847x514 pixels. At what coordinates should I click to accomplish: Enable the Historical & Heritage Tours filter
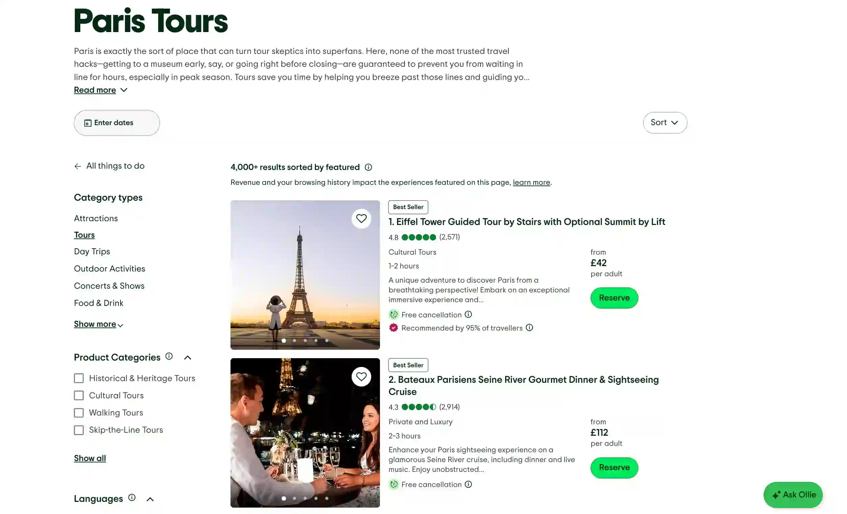[79, 378]
